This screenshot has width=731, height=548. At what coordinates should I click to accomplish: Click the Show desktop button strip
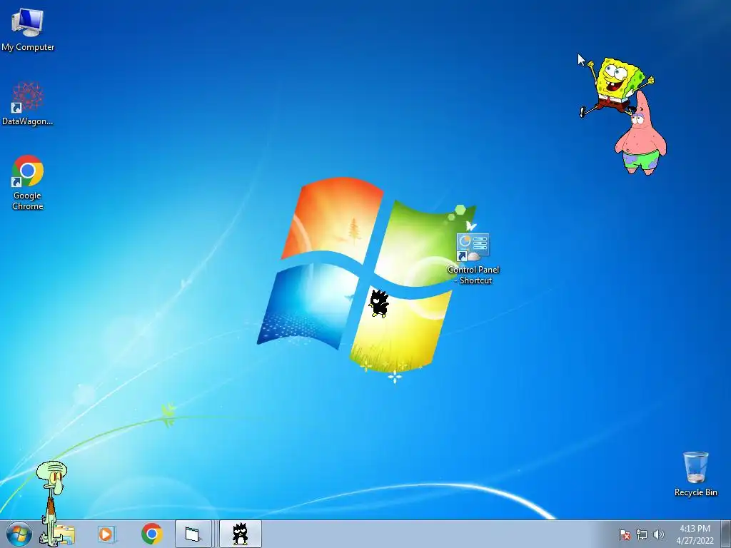pos(726,534)
